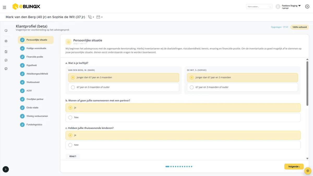Click the house icon beside Persoonlijke situatie

[x=68, y=42]
